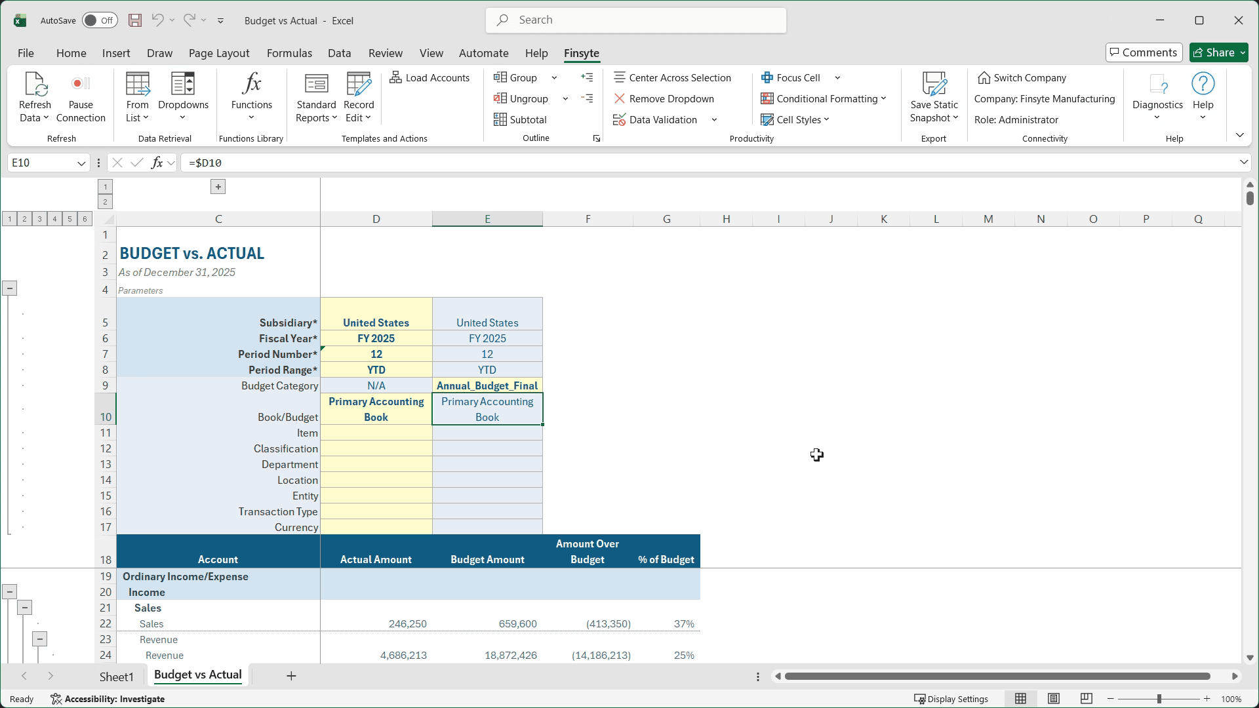Click Save Static Snapshot icon
The height and width of the screenshot is (708, 1259).
[x=934, y=85]
